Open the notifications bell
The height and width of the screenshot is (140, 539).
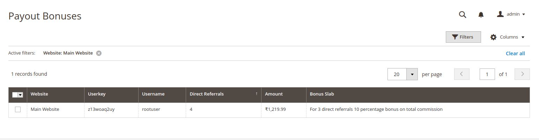481,15
